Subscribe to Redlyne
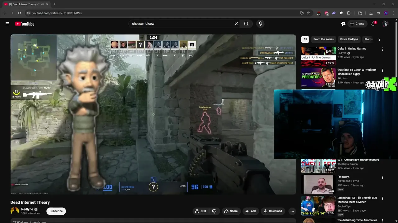The width and height of the screenshot is (398, 223). click(x=56, y=211)
